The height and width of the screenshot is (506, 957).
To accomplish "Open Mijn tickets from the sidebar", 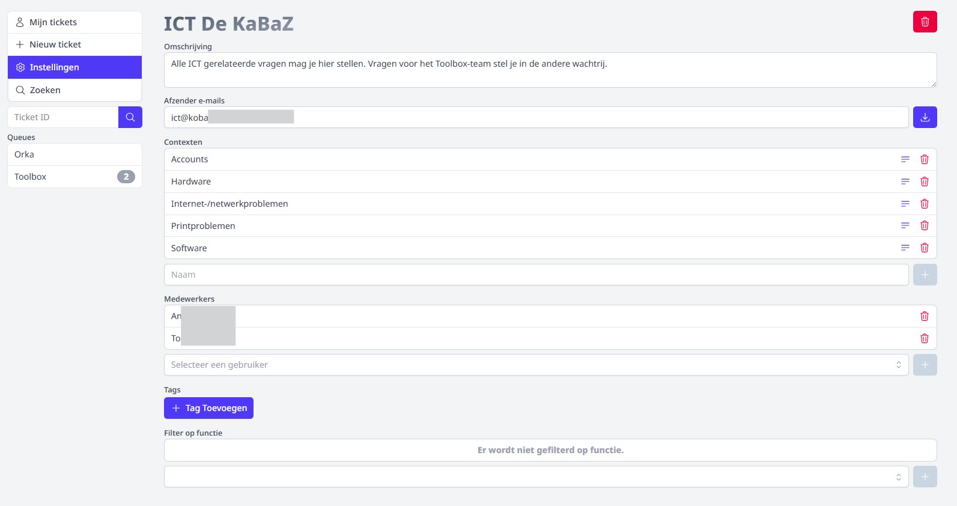I will [74, 22].
